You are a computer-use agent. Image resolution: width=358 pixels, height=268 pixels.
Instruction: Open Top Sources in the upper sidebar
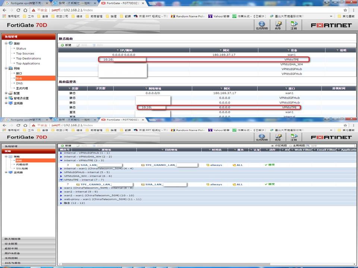pos(25,54)
